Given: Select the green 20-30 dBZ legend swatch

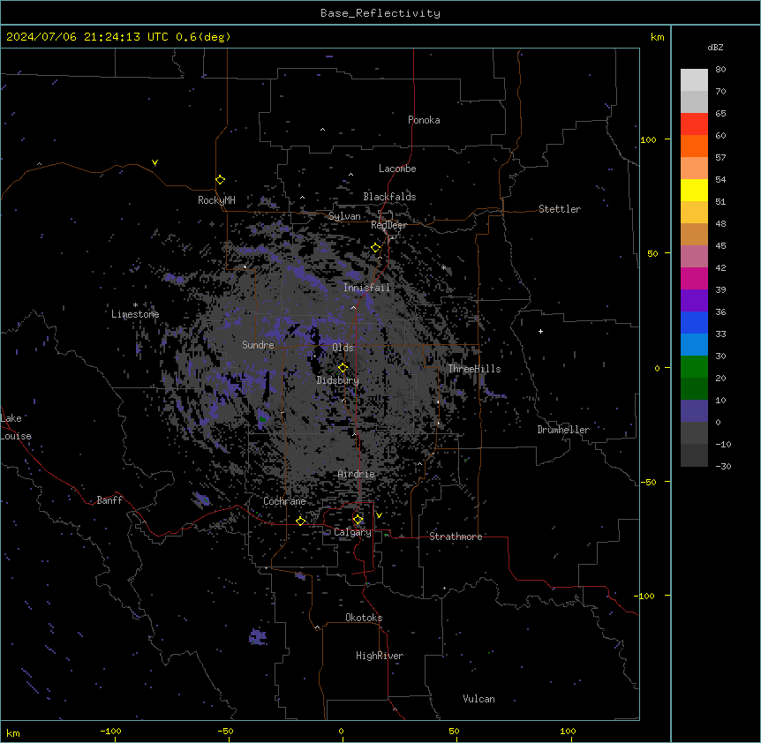Looking at the screenshot, I should (694, 367).
